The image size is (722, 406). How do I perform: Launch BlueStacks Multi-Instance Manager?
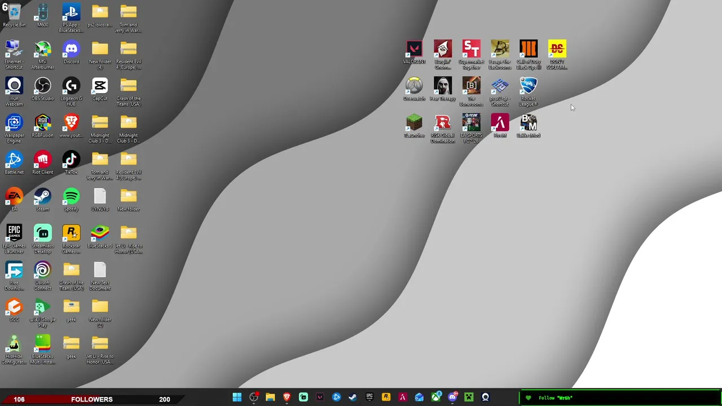(x=43, y=350)
